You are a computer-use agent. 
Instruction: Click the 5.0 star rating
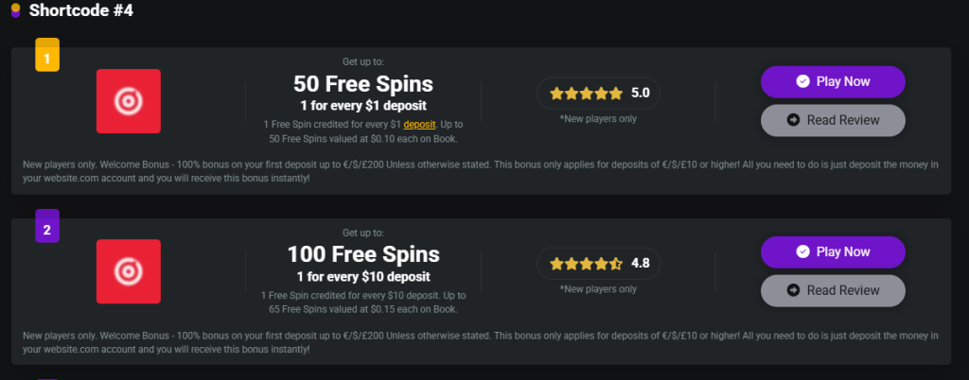click(598, 94)
